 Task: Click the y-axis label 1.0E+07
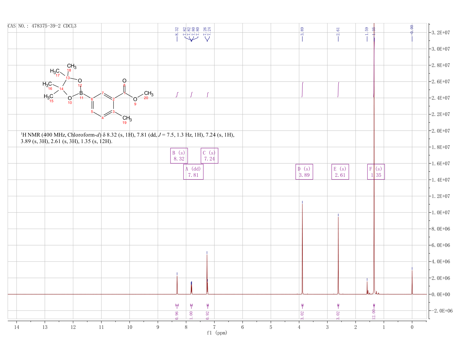440,213
